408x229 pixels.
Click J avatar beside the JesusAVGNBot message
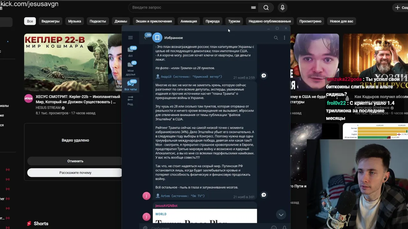(x=146, y=217)
